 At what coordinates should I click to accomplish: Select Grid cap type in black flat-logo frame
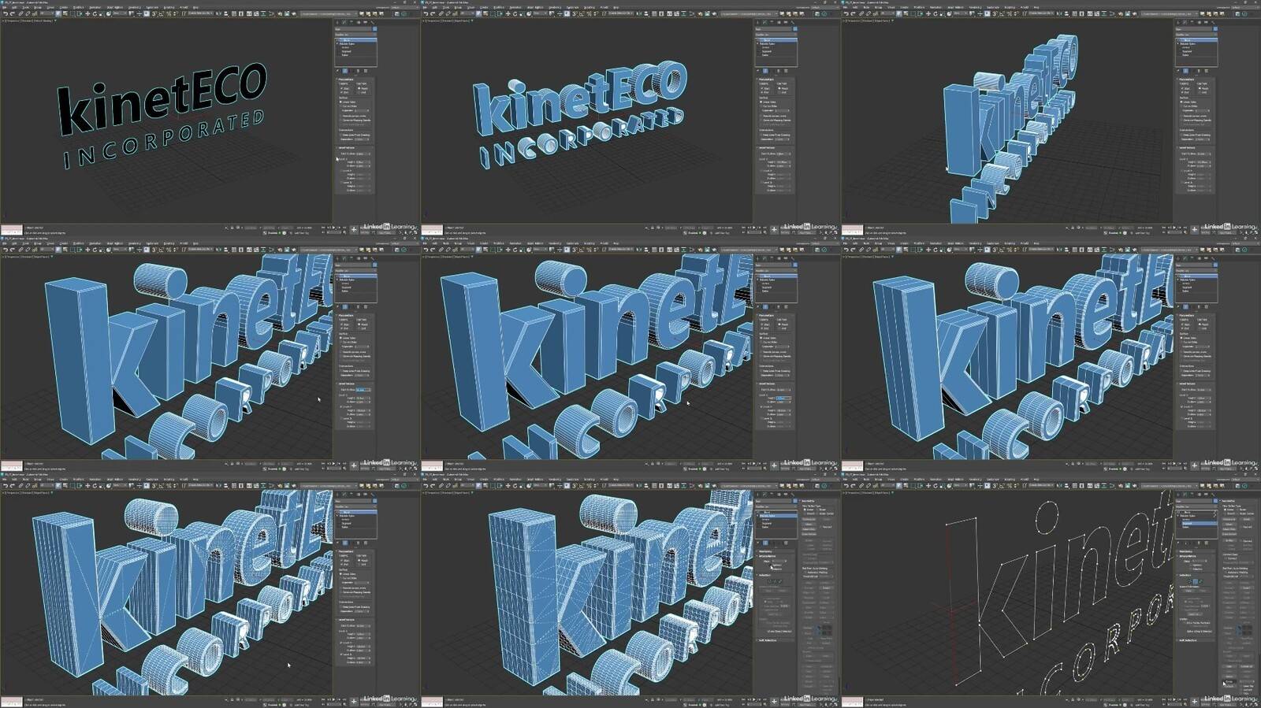coord(359,92)
